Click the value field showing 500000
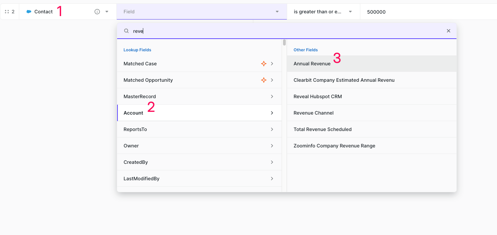Screen dimensions: 497x235 [412, 12]
